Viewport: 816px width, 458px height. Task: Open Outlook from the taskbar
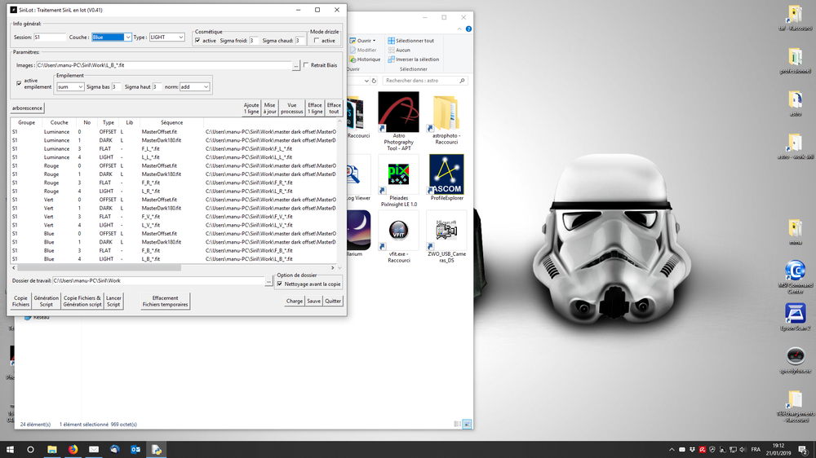click(135, 449)
